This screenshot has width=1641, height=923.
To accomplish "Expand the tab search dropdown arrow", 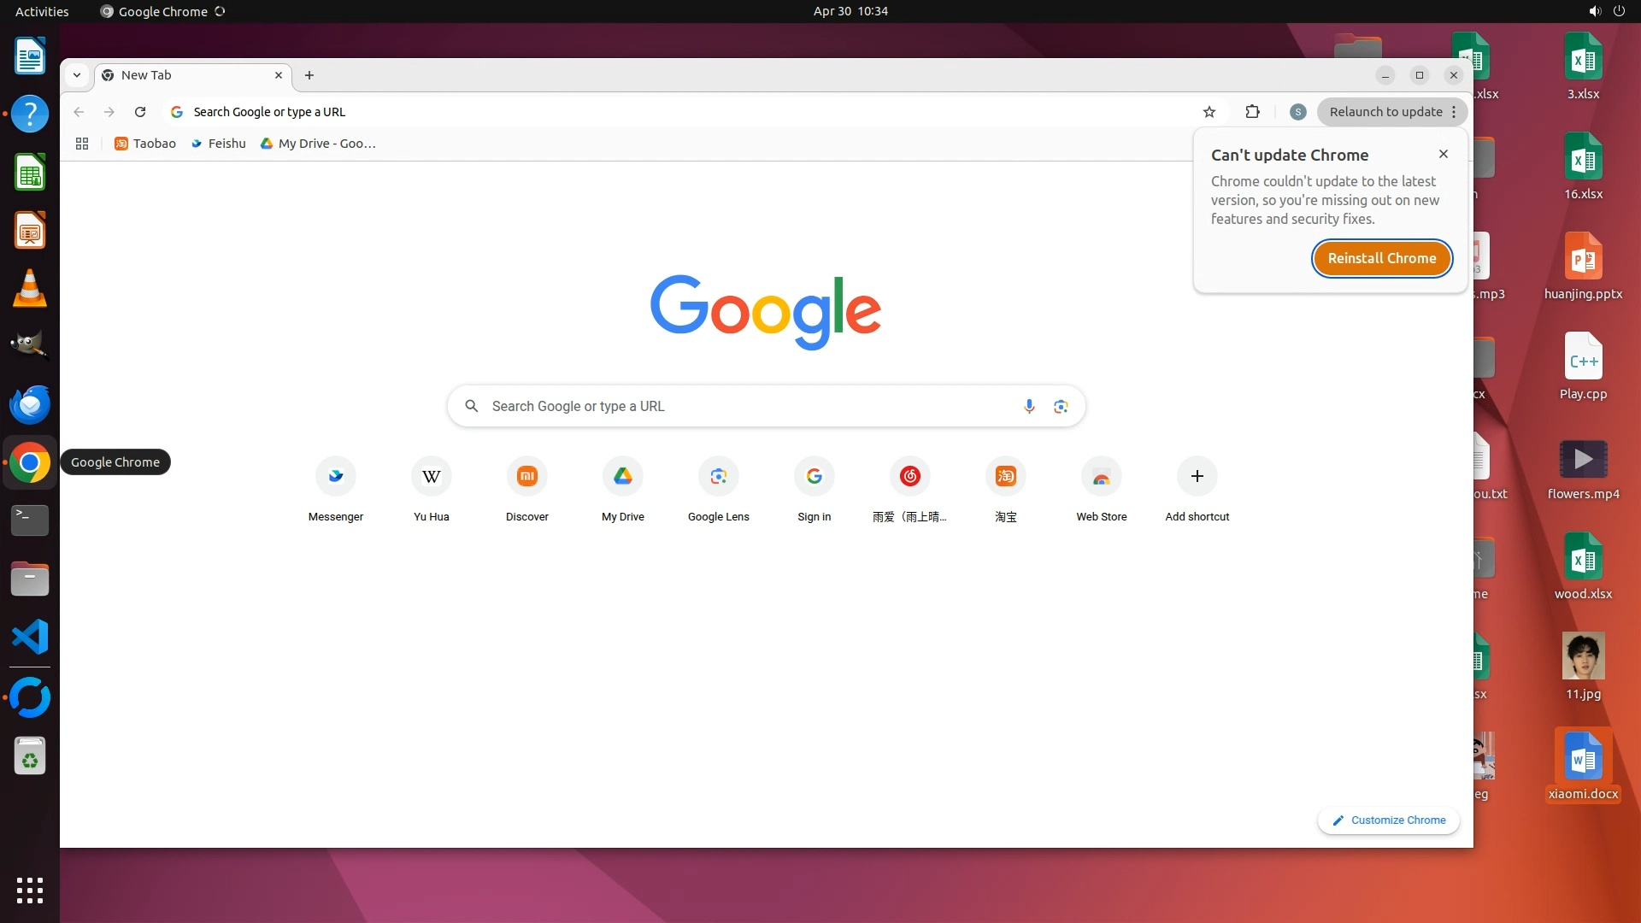I will click(77, 75).
